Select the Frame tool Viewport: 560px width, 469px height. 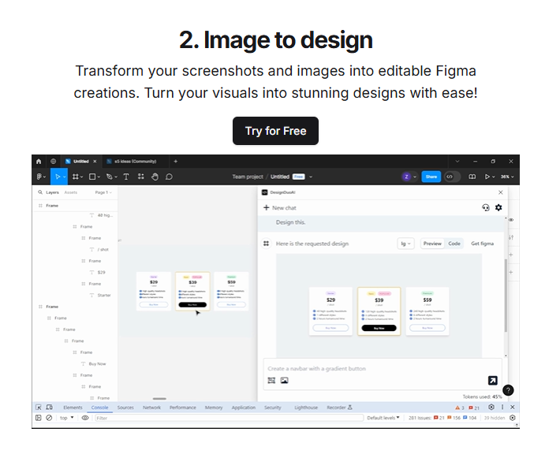coord(77,177)
